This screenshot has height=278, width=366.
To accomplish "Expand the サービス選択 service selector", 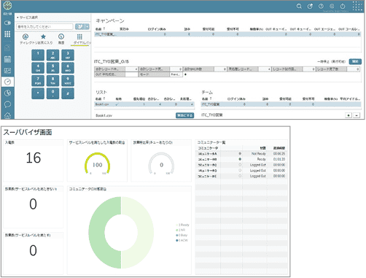I will click(x=28, y=18).
